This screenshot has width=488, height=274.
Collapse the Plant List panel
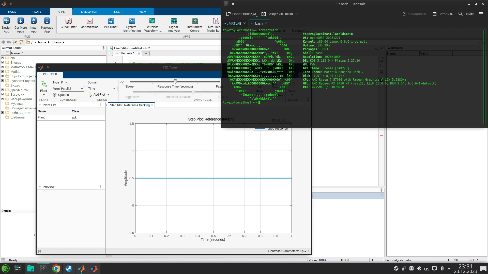(x=40, y=105)
